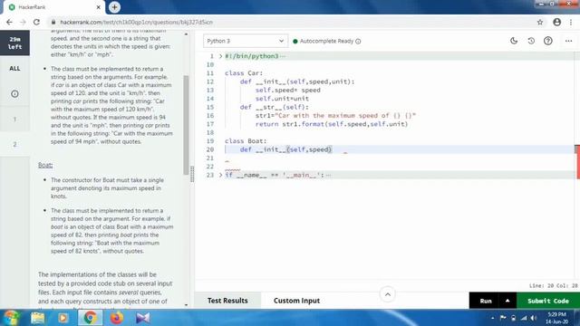Viewport: 580px width, 326px height.
Task: Open Chrome profile avatar
Action: coord(556,22)
